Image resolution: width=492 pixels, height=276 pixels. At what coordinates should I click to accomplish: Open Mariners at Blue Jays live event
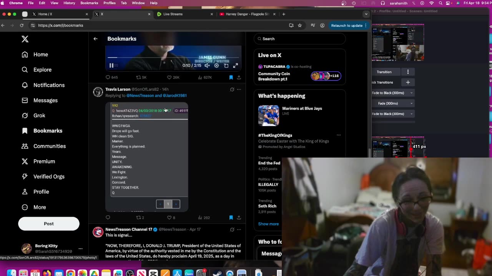(299, 116)
